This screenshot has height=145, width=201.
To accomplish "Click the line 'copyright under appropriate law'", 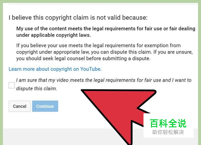I will (x=105, y=52).
